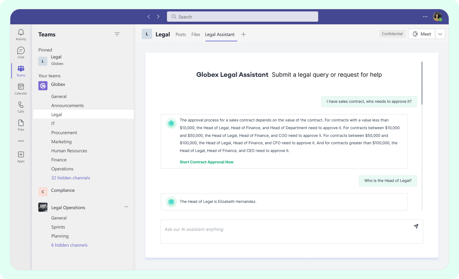The image size is (459, 279).
Task: Click the assistant icon beside the approval answer
Action: click(171, 123)
